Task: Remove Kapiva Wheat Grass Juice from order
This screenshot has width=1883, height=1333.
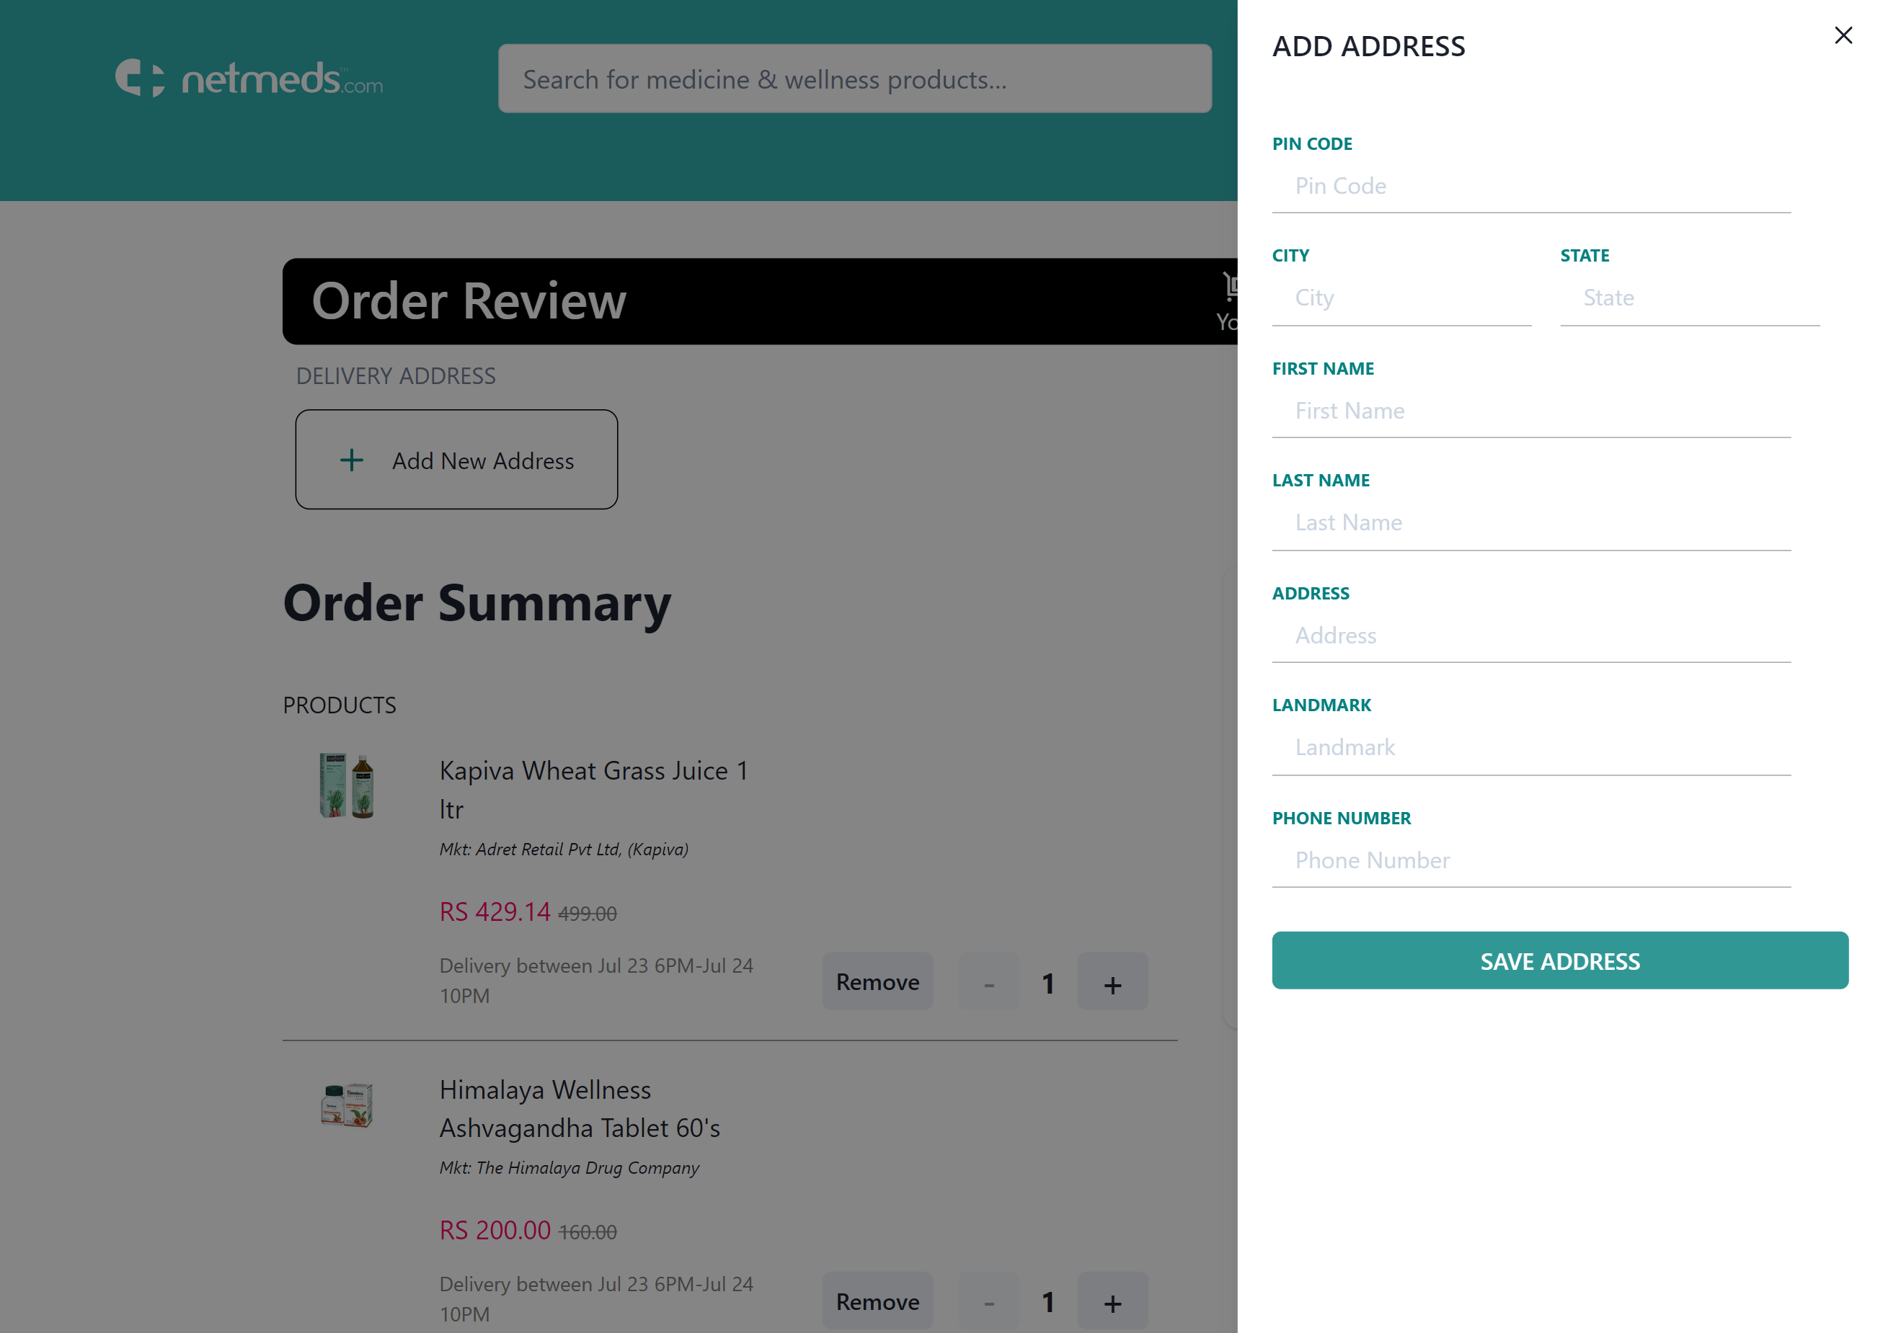Action: click(877, 981)
